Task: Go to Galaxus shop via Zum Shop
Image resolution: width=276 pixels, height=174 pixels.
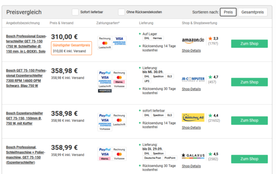Action: click(249, 159)
